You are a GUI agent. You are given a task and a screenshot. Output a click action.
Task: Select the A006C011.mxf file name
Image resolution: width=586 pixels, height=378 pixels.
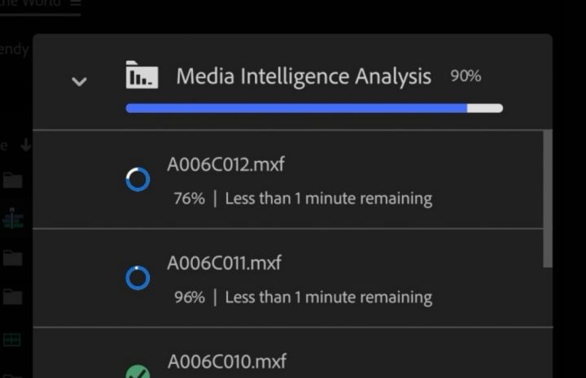click(225, 263)
